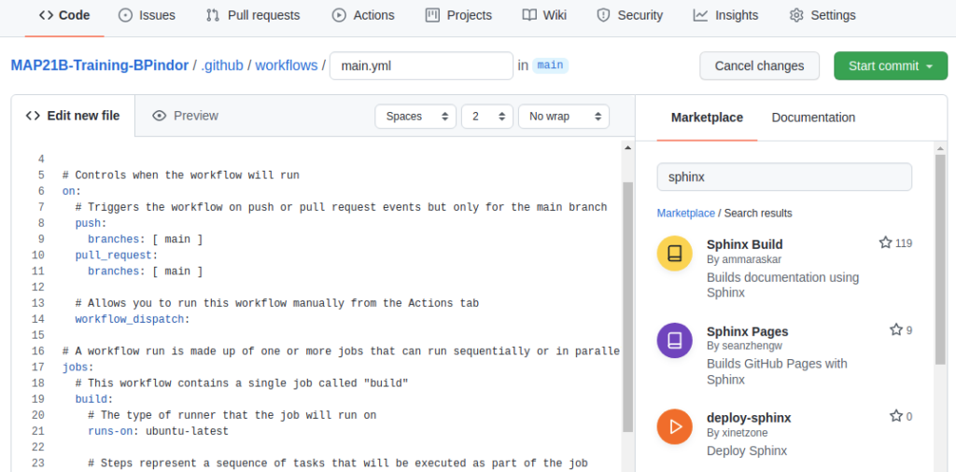Viewport: 956px width, 472px height.
Task: Open the Spaces indent mode dropdown
Action: point(415,117)
